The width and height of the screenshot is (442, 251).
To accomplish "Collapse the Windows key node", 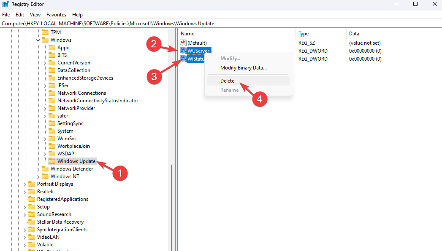I will pyautogui.click(x=38, y=40).
